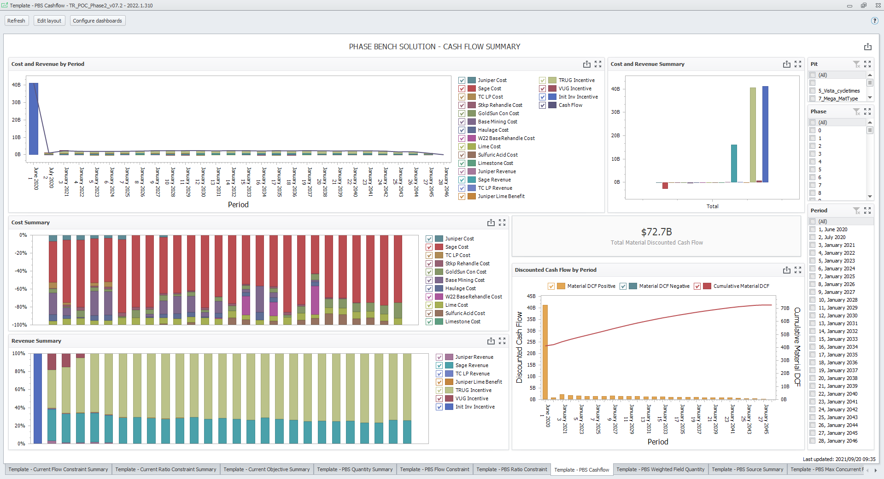Toggle the Sage Revenue checkbox in Revenue Summary
The image size is (884, 479).
[439, 365]
